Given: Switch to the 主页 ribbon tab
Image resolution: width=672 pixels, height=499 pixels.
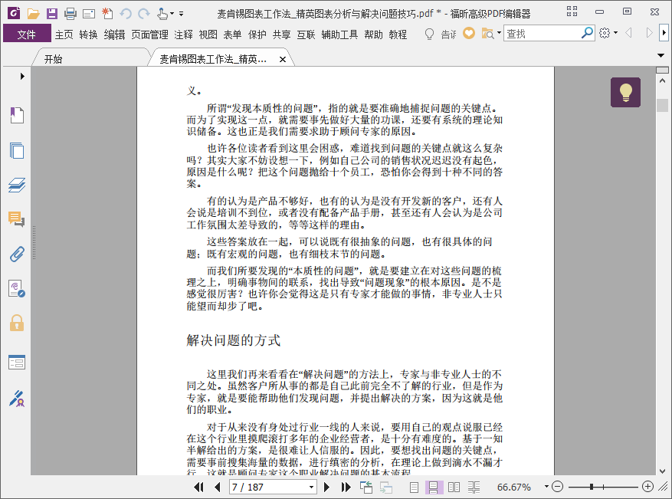Looking at the screenshot, I should coord(64,34).
